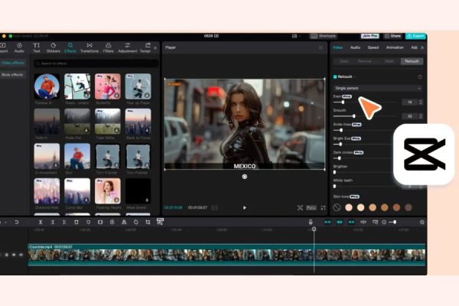Increase the Even value stepper
The height and width of the screenshot is (306, 459).
pyautogui.click(x=422, y=100)
